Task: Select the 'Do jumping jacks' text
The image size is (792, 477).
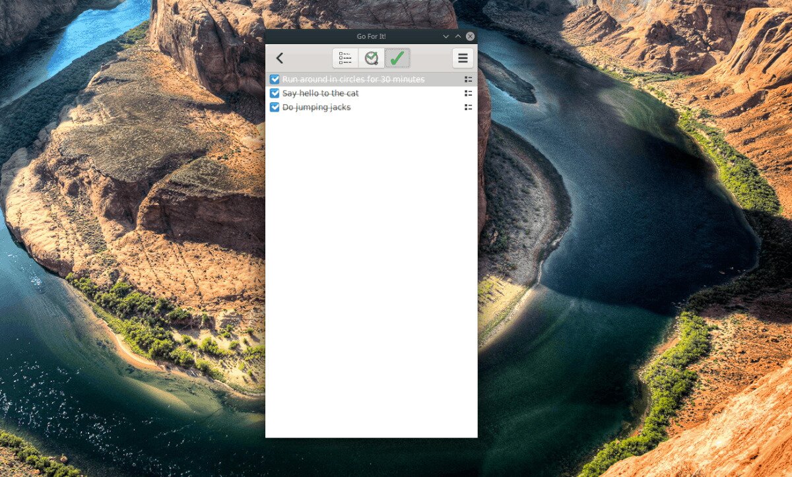Action: (317, 107)
